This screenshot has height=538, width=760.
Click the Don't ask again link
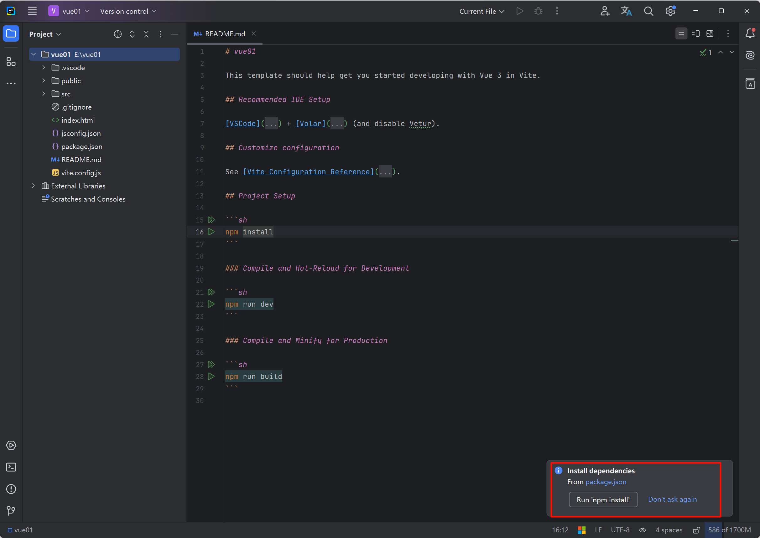point(672,499)
